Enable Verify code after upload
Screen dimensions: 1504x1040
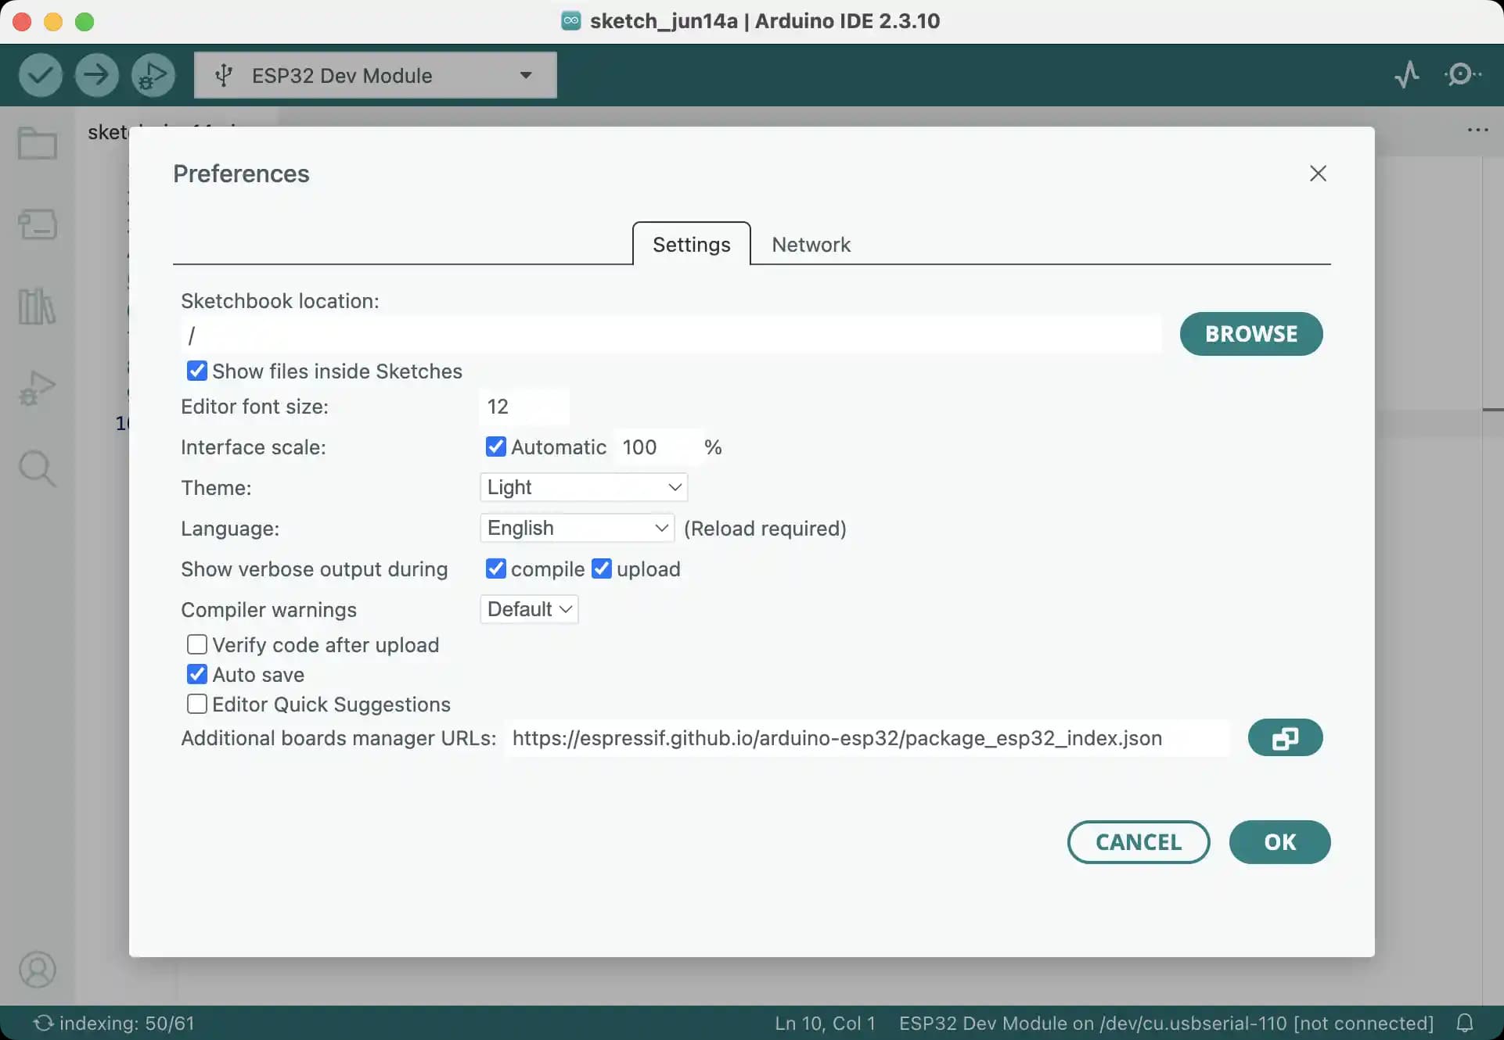[197, 644]
